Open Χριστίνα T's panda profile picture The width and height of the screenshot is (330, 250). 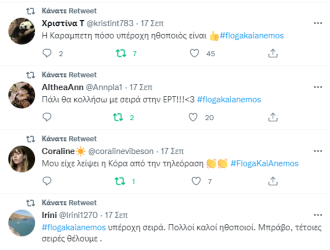tap(22, 30)
